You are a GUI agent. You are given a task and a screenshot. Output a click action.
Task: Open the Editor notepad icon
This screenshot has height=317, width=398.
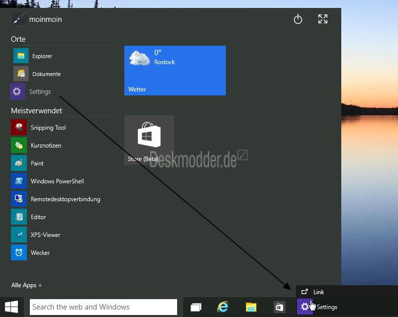pos(19,217)
